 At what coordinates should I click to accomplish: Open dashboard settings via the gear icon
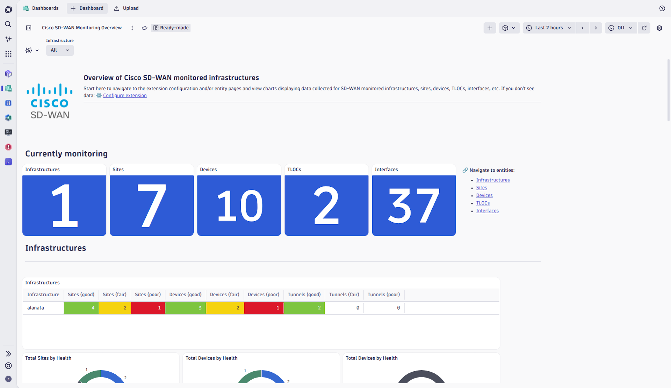coord(659,28)
